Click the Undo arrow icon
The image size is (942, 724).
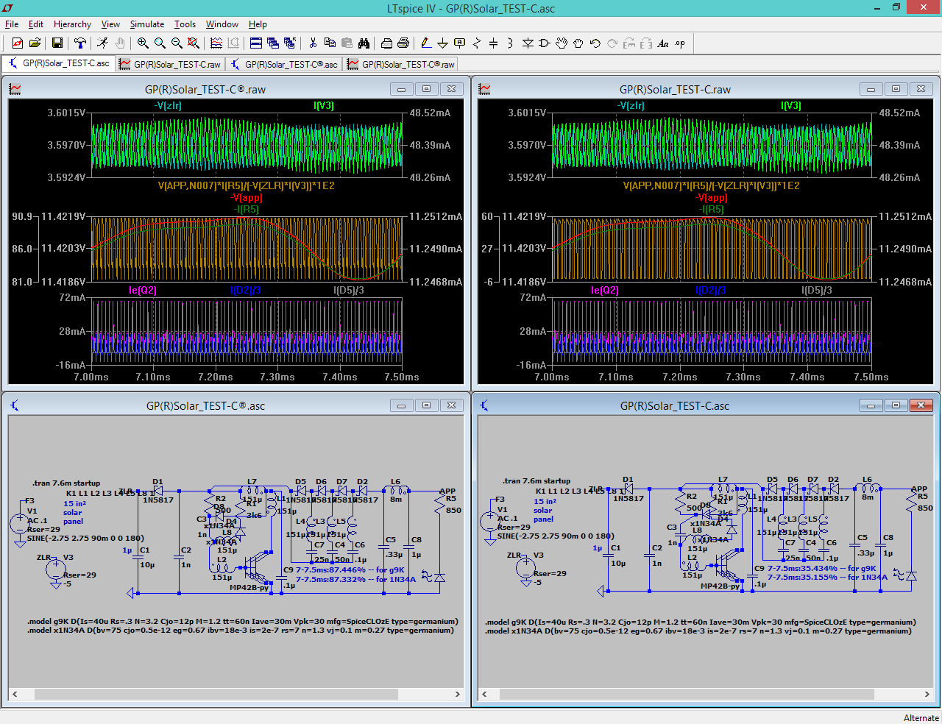click(x=595, y=43)
